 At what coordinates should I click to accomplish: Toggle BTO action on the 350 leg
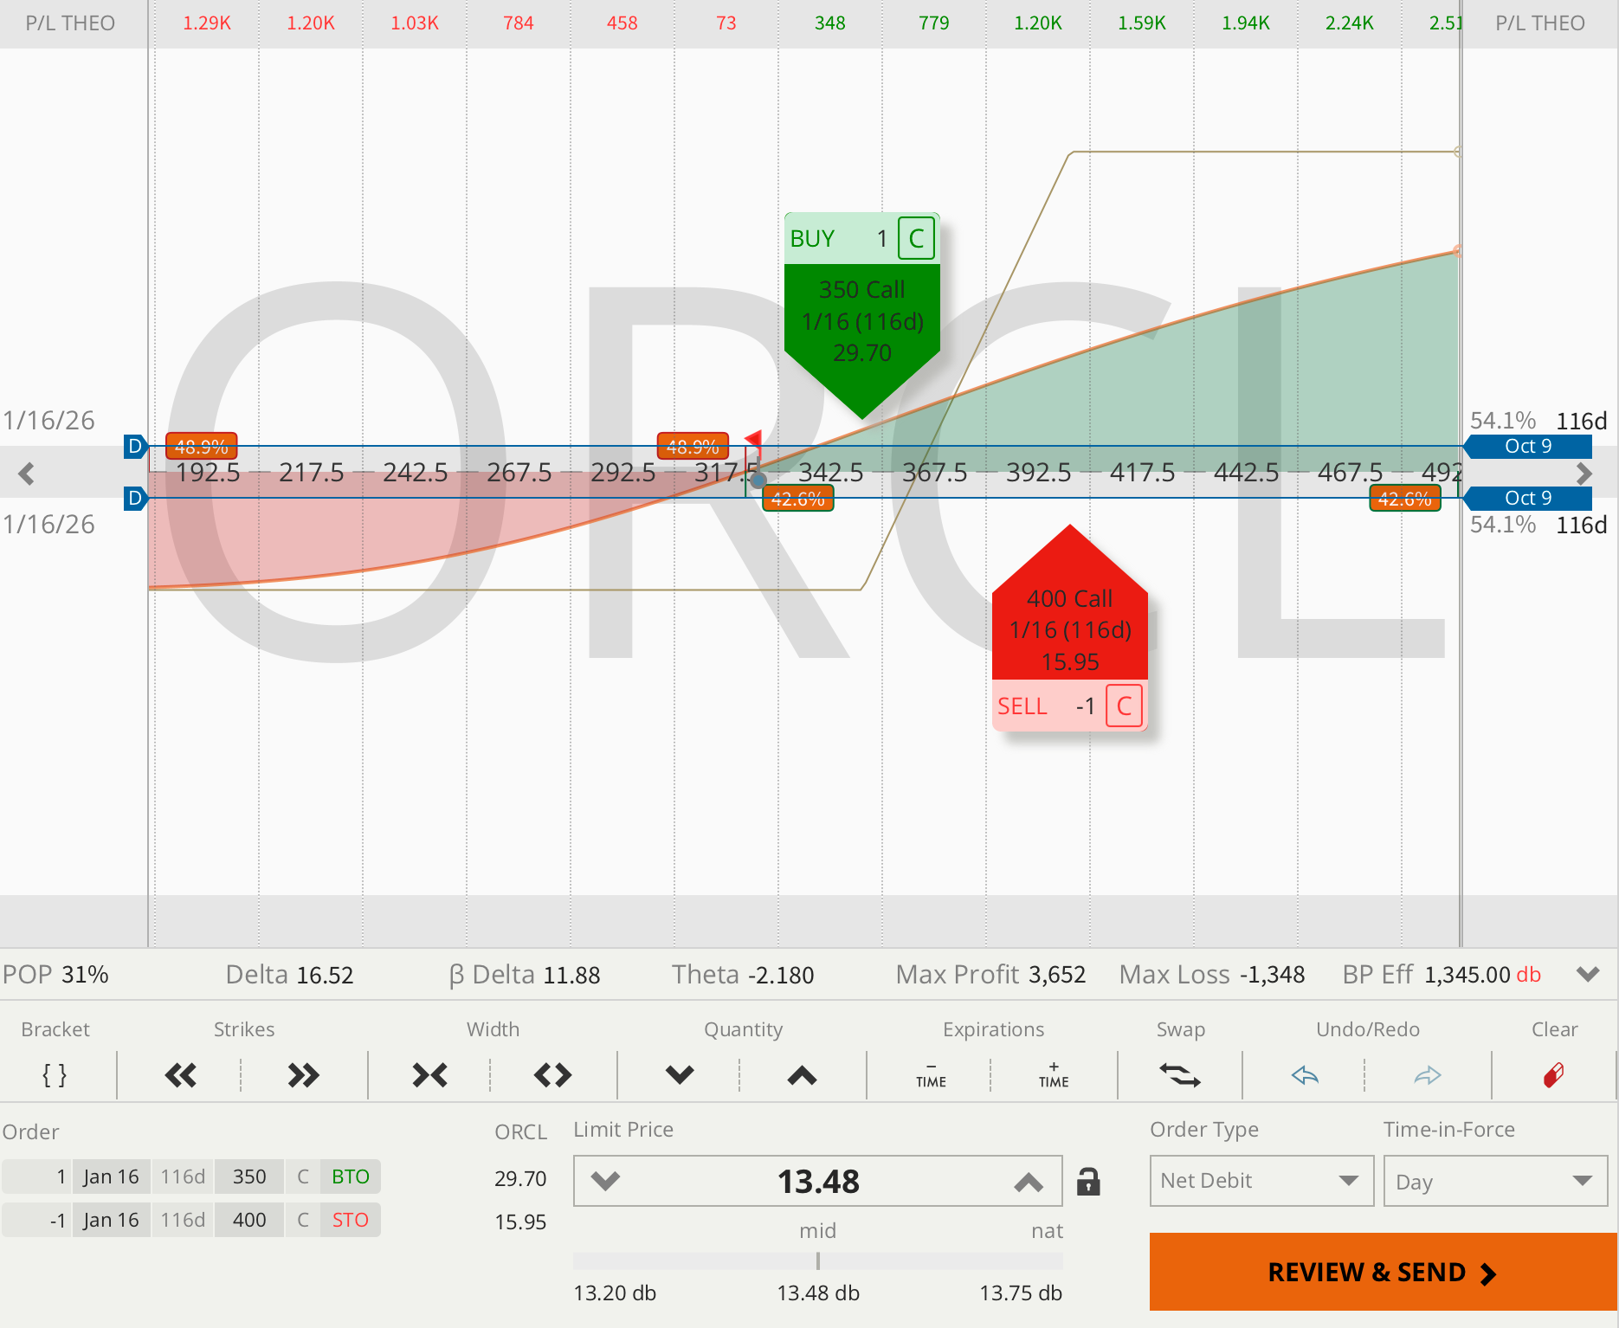[x=350, y=1177]
